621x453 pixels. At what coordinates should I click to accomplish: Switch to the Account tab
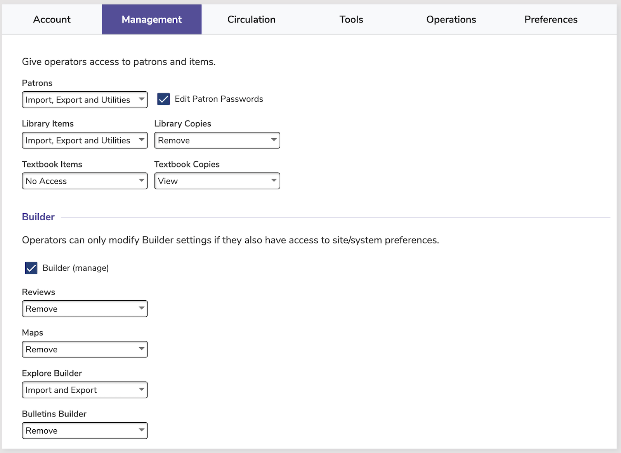tap(52, 19)
